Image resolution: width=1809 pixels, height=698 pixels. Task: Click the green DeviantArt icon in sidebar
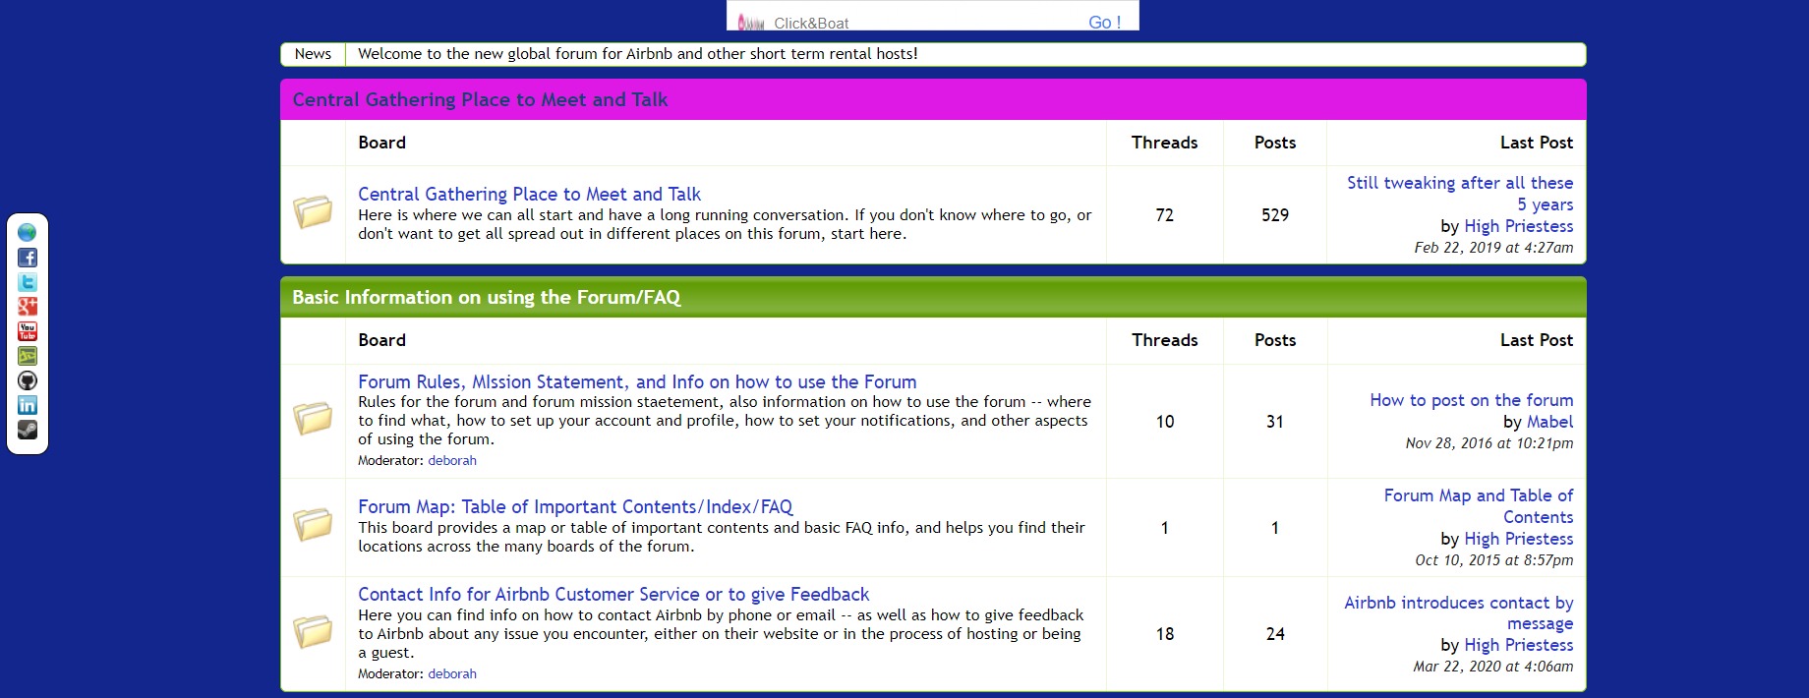click(28, 356)
